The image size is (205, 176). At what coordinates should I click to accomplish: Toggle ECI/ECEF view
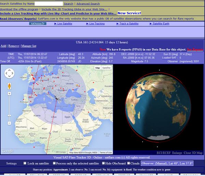pos(164,153)
